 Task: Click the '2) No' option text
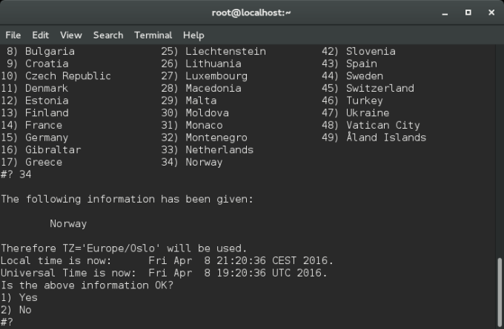tap(16, 310)
